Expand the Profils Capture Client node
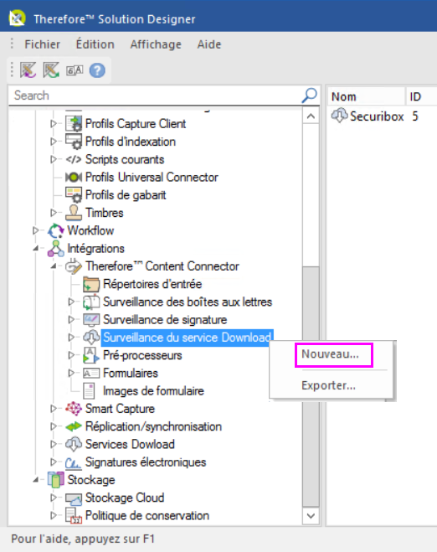 54,124
